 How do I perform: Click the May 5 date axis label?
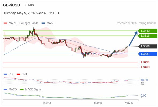98,103
